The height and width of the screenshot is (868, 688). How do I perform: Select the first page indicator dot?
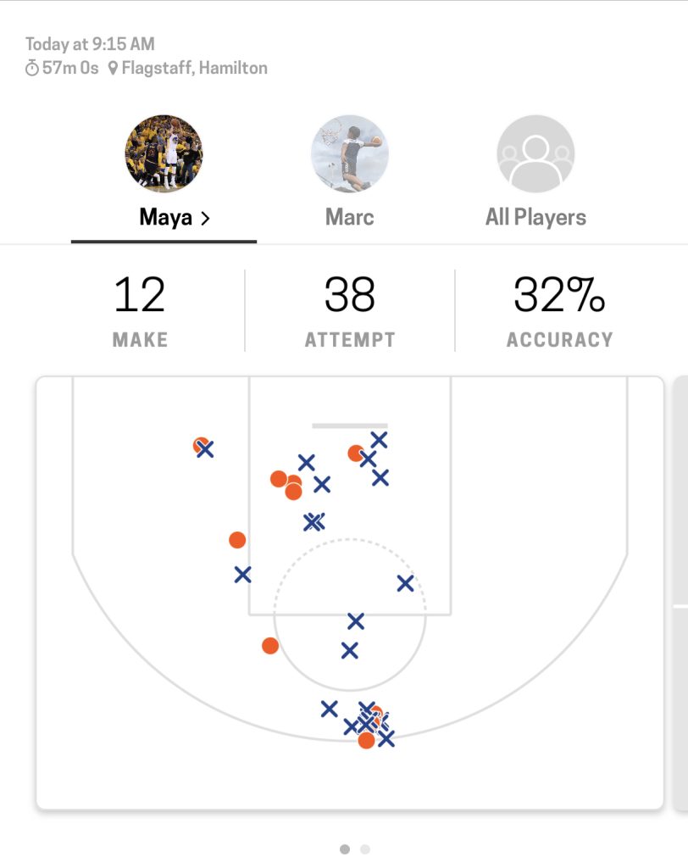click(x=345, y=849)
